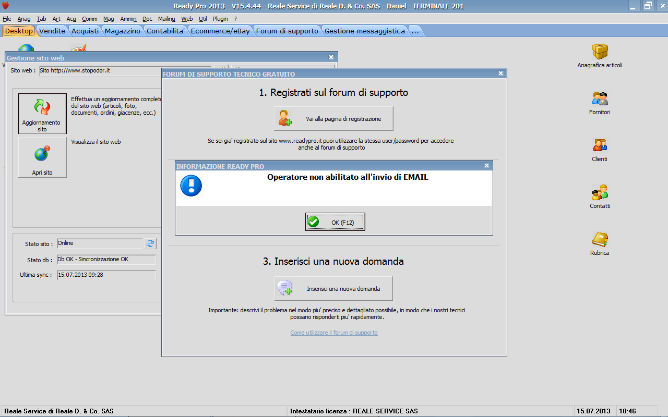Open the Doc menu
The height and width of the screenshot is (417, 668).
(x=147, y=19)
